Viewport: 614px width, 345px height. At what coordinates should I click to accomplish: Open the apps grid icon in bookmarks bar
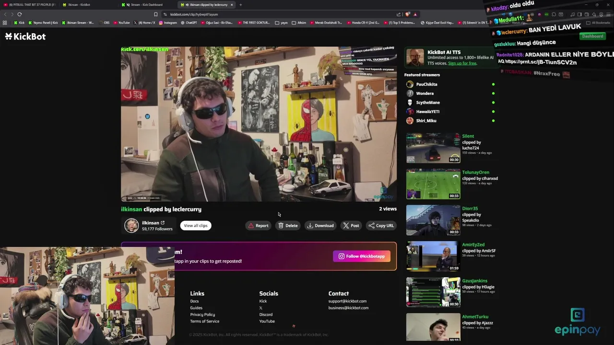pos(5,23)
